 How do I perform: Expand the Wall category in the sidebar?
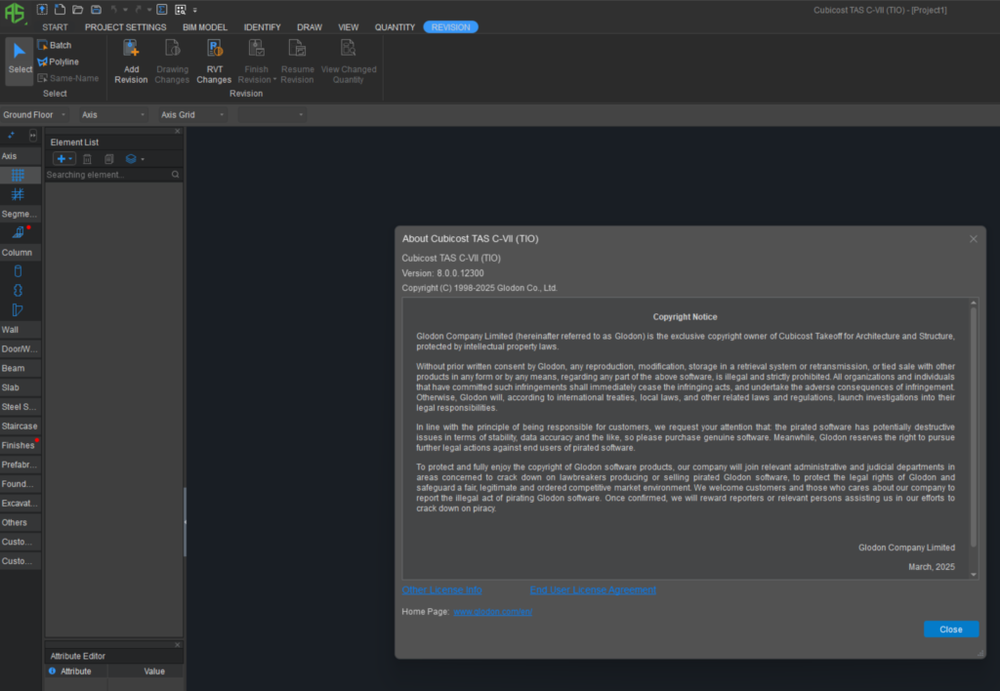click(21, 330)
